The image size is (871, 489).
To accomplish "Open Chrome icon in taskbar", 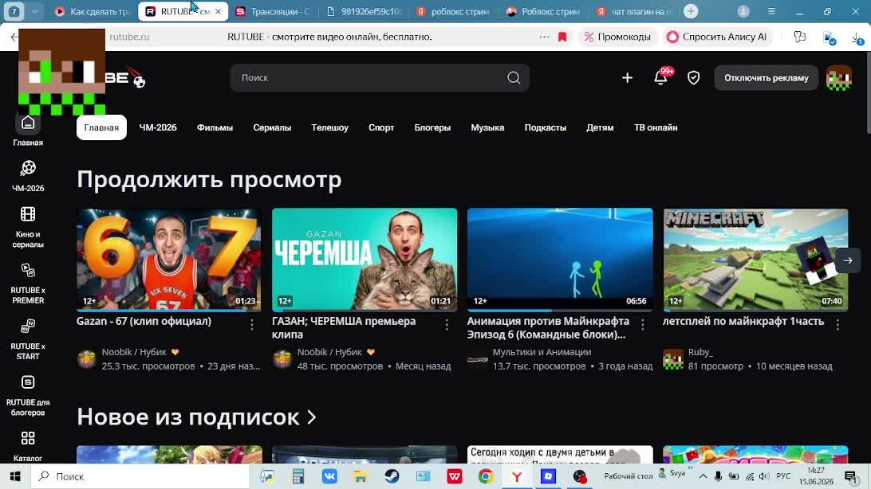I will (486, 476).
